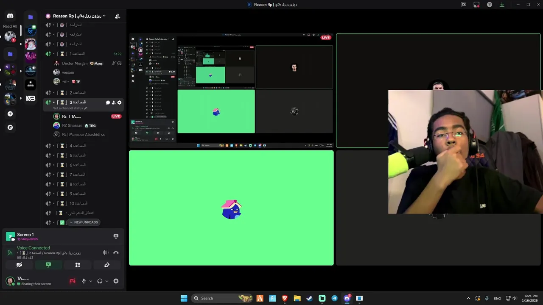The height and width of the screenshot is (305, 543).
Task: Disconnect from voice with hang-up icon
Action: [x=116, y=252]
